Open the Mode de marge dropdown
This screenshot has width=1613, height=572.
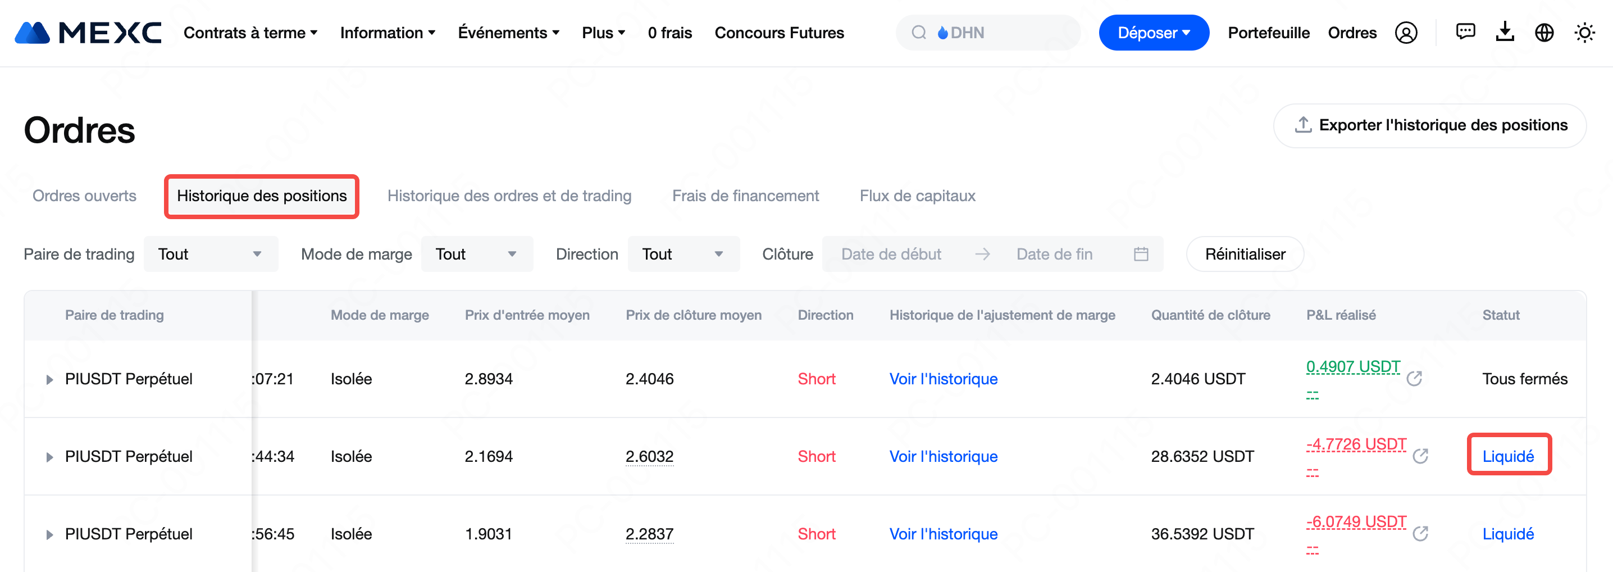pyautogui.click(x=476, y=255)
